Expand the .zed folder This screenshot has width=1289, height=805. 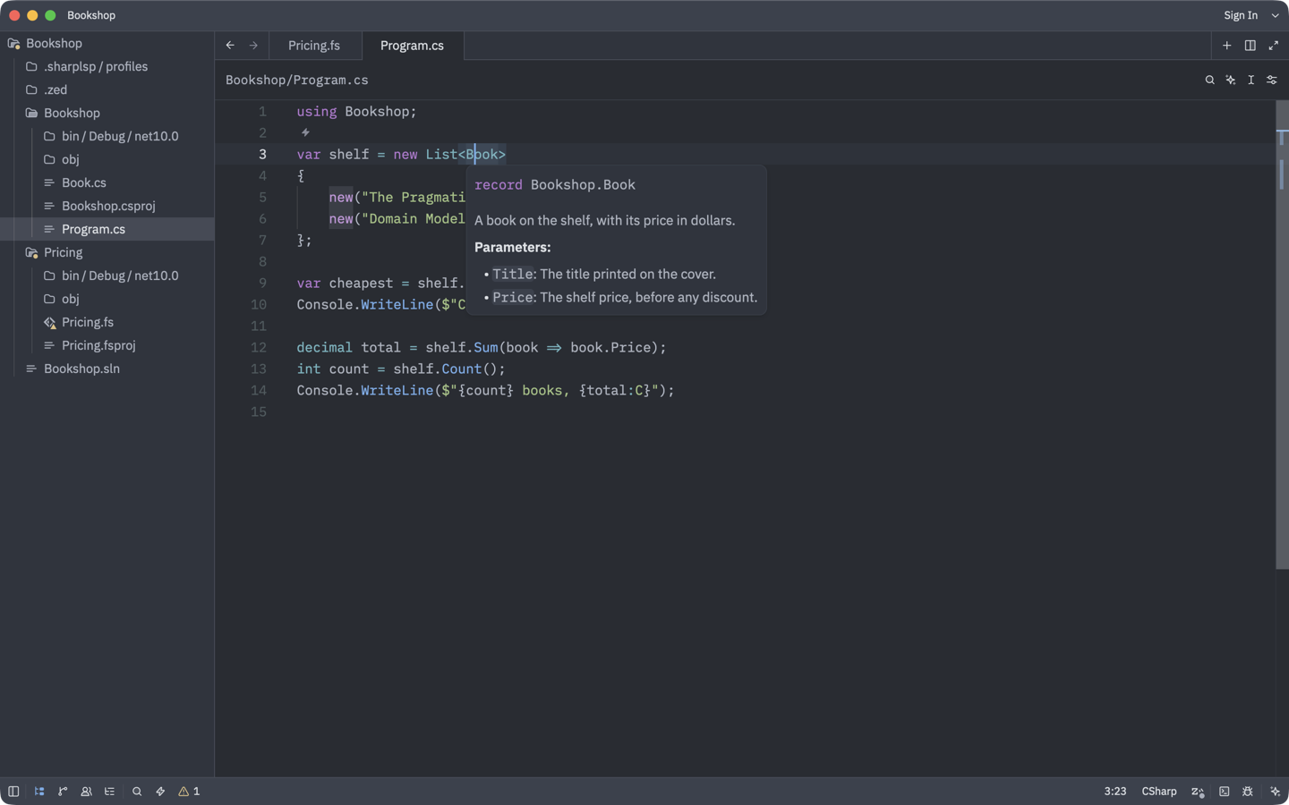pos(107,89)
